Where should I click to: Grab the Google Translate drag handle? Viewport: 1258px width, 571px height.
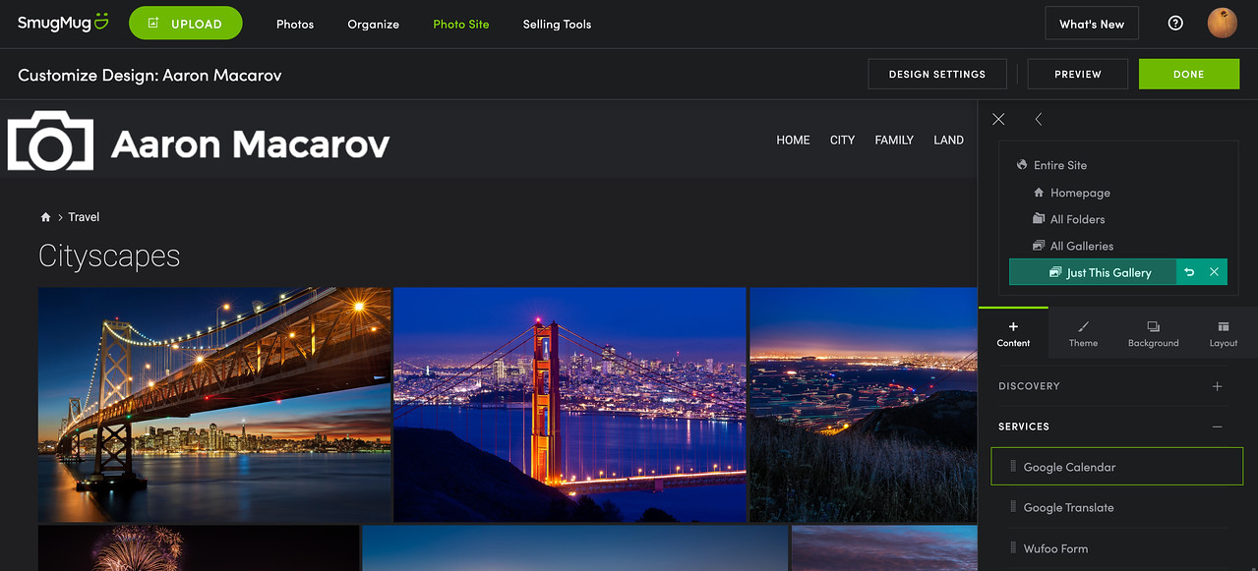coord(1013,507)
